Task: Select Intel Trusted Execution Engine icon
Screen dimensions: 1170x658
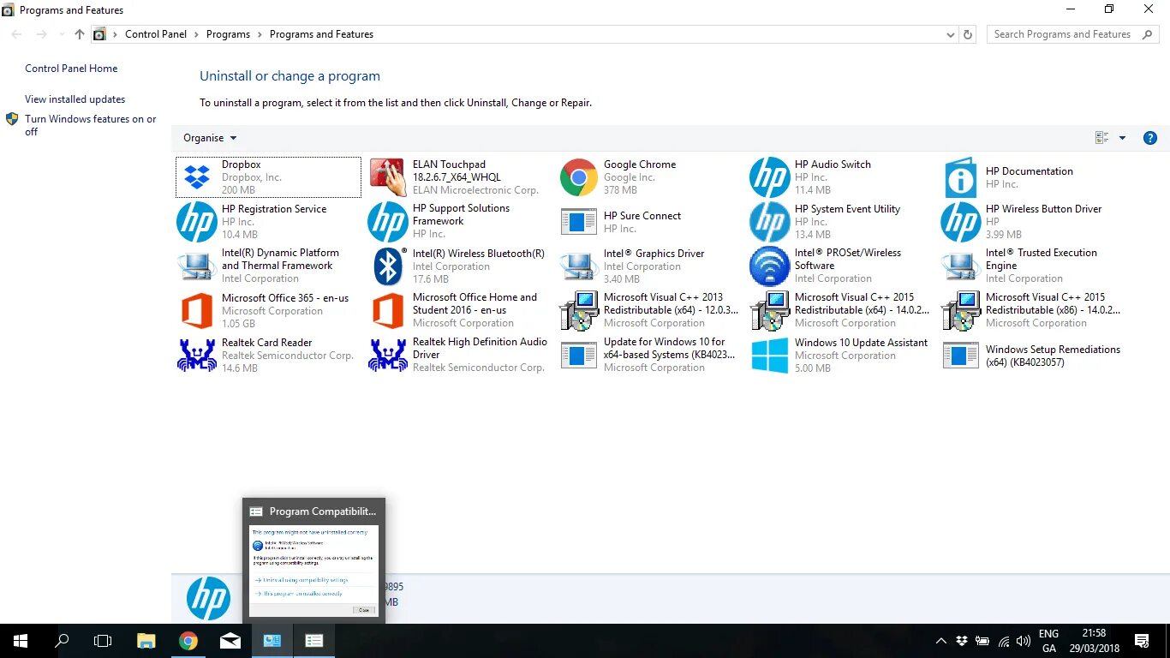Action: tap(961, 266)
